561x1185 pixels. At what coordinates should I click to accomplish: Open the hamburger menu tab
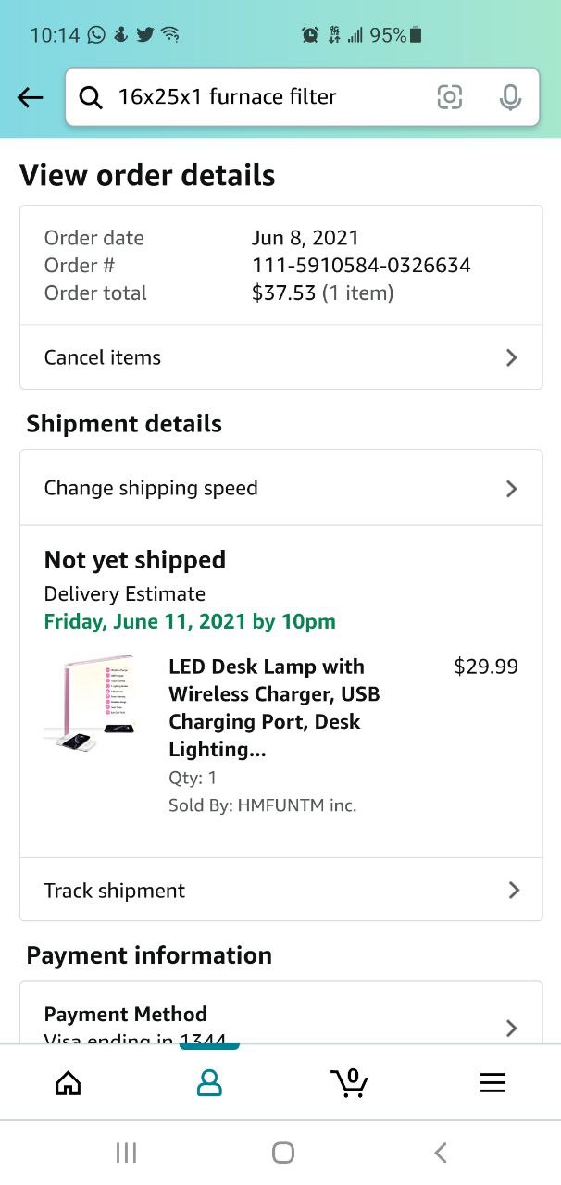(492, 1083)
